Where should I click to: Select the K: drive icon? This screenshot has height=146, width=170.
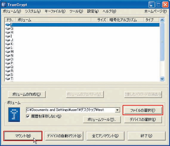pyautogui.click(x=7, y=44)
